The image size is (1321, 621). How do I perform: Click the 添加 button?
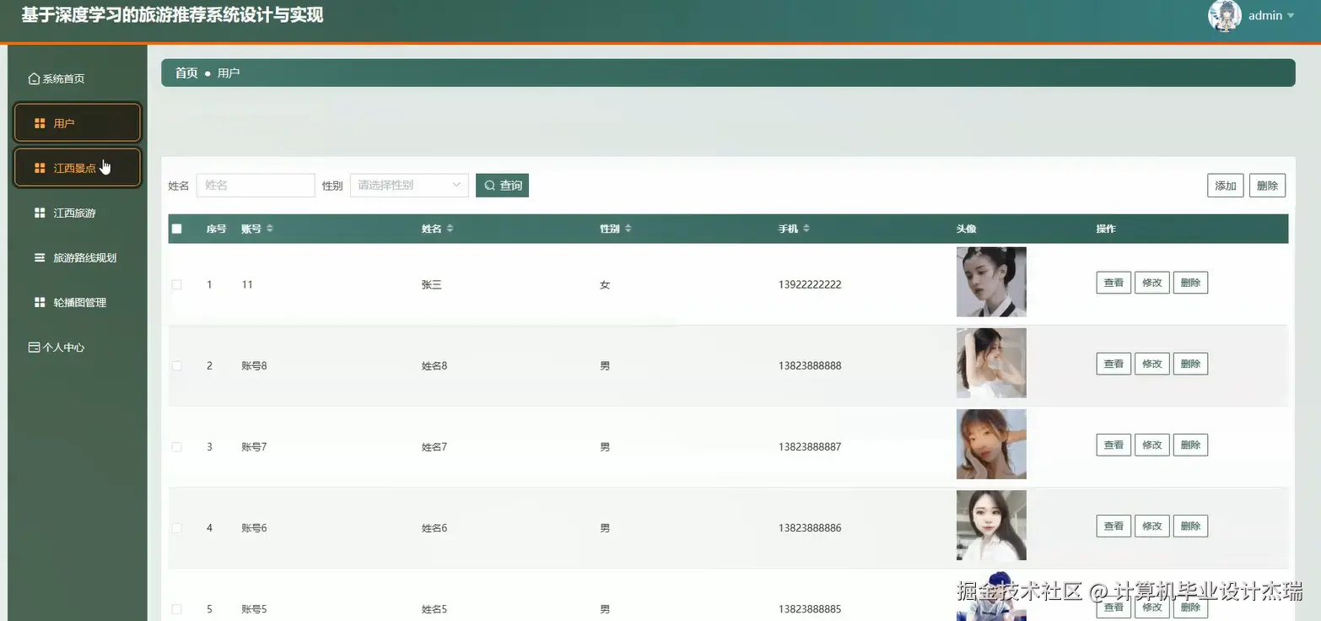pyautogui.click(x=1226, y=186)
